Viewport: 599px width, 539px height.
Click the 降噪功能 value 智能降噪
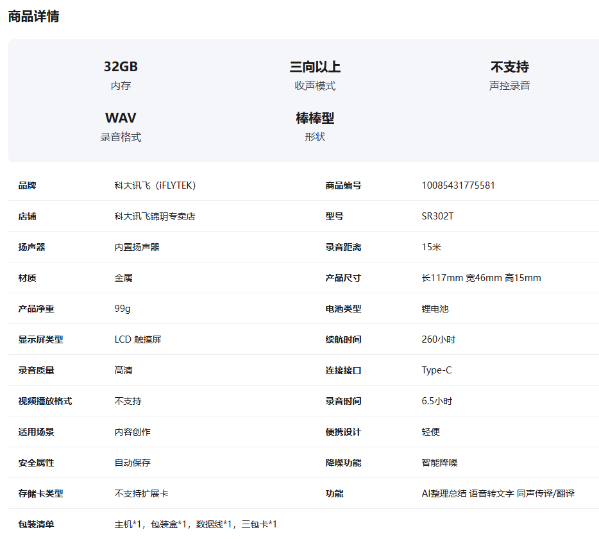439,463
